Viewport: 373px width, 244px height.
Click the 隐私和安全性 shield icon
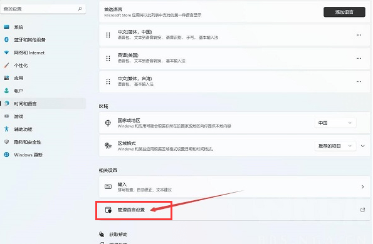(6, 141)
